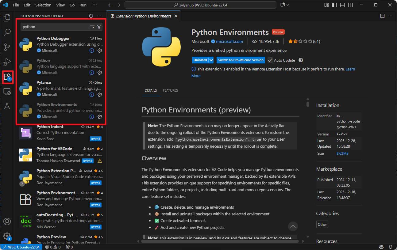
Task: Open the extension search filter funnel
Action: tap(99, 27)
